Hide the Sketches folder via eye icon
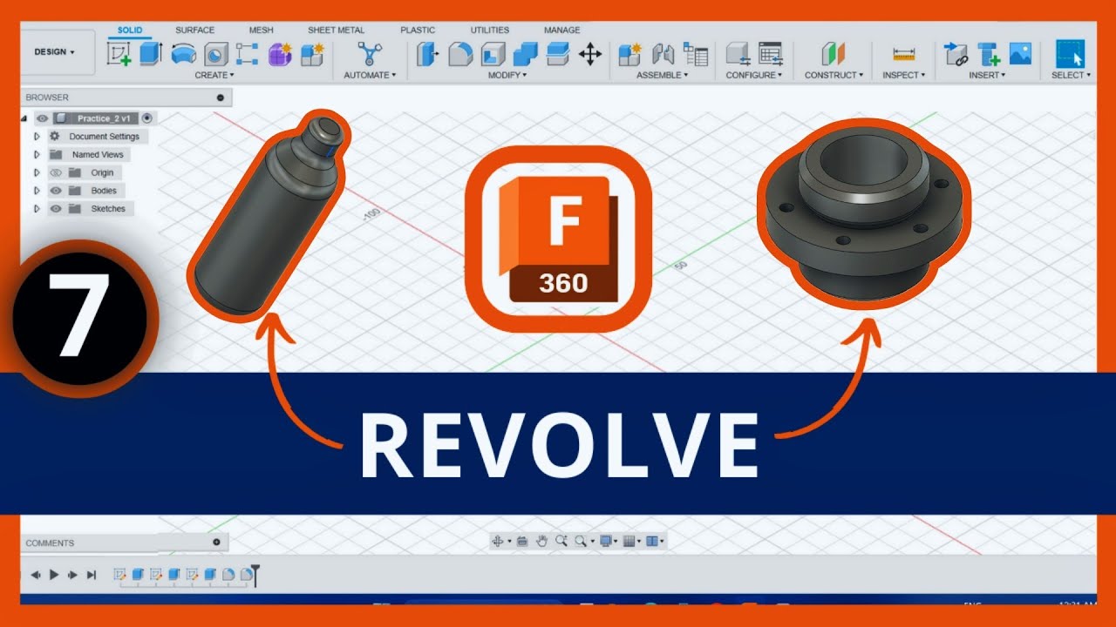Screen dimensions: 1116x627 [x=56, y=209]
